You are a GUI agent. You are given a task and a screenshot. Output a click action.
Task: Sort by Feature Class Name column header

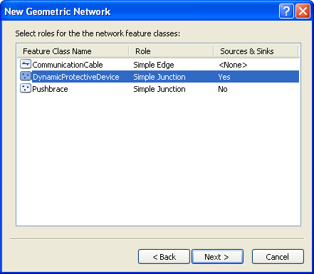click(73, 51)
